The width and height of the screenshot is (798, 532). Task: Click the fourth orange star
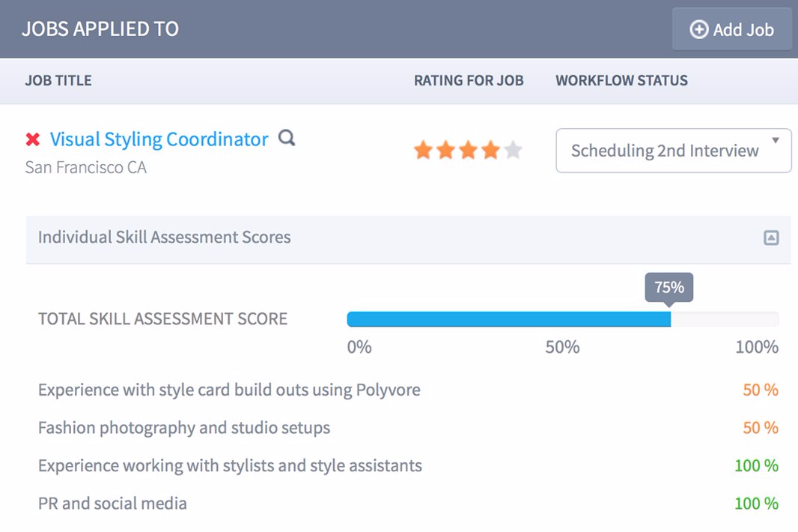pos(490,150)
